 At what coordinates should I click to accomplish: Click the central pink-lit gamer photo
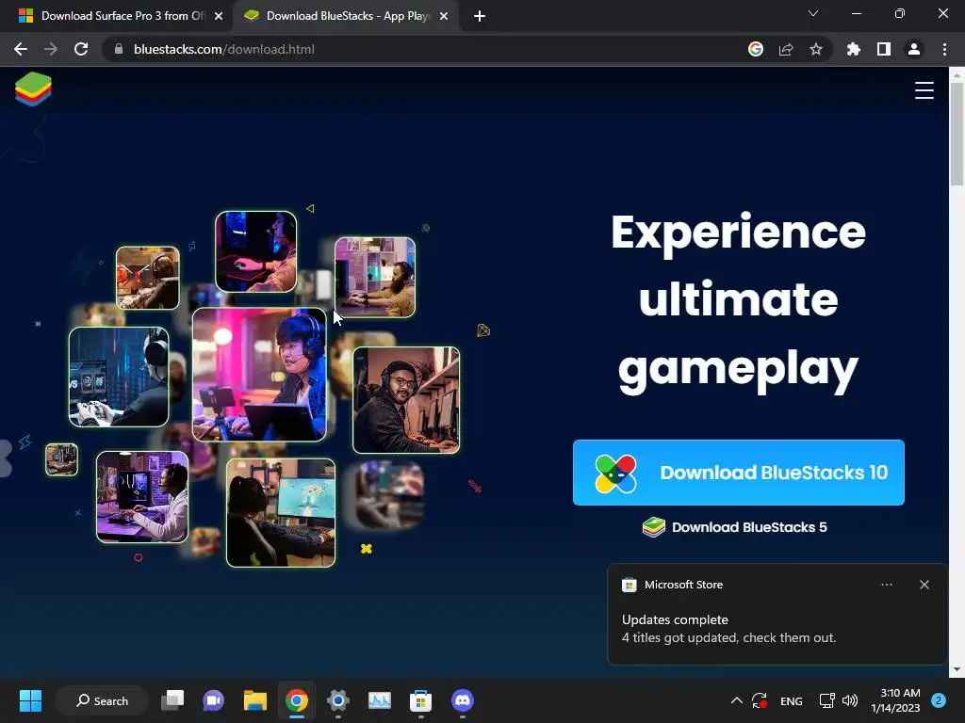coord(259,375)
